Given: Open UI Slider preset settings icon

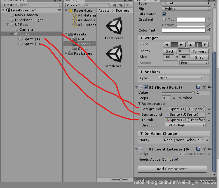Looking at the screenshot, I should pyautogui.click(x=204, y=87).
